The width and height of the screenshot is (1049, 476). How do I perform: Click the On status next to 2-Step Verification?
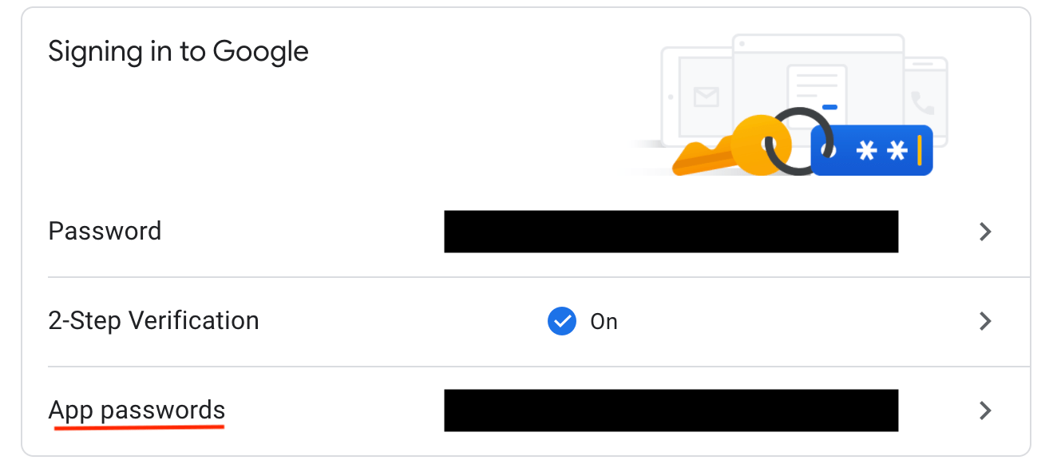point(604,321)
